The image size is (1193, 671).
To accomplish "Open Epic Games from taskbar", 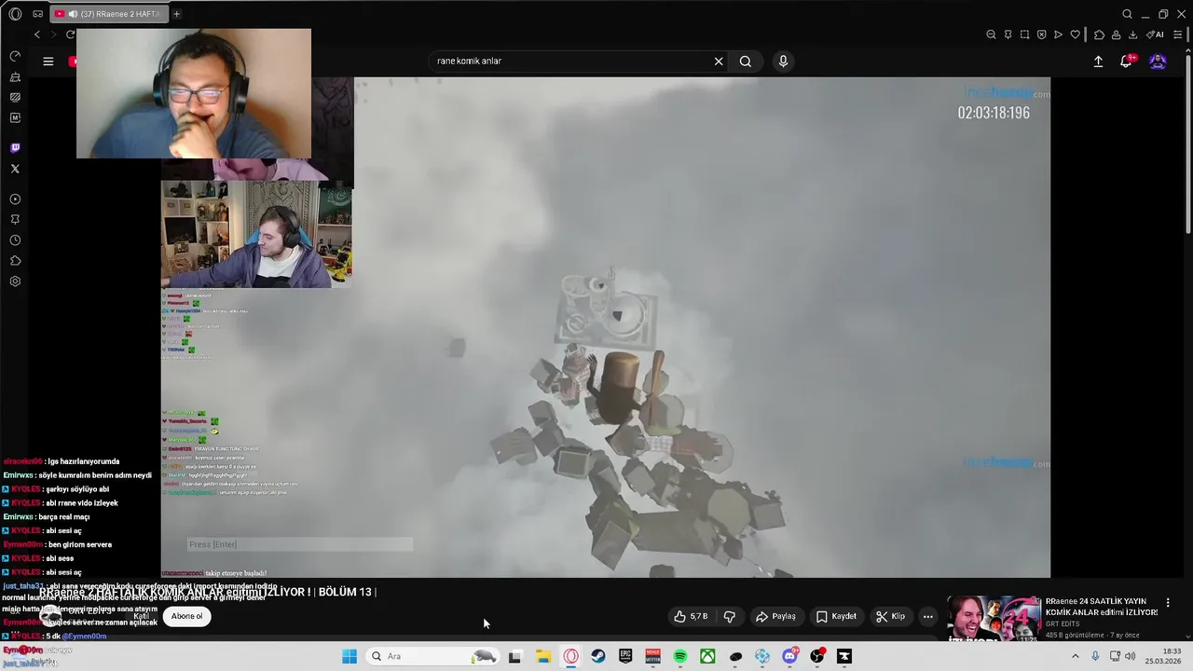I will click(x=625, y=656).
